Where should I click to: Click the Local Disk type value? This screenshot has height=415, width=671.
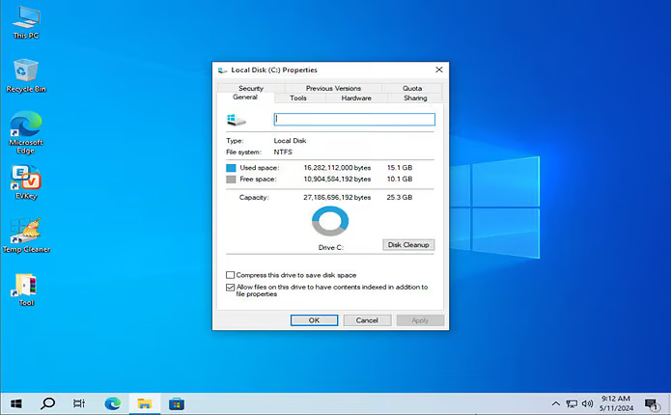point(291,141)
